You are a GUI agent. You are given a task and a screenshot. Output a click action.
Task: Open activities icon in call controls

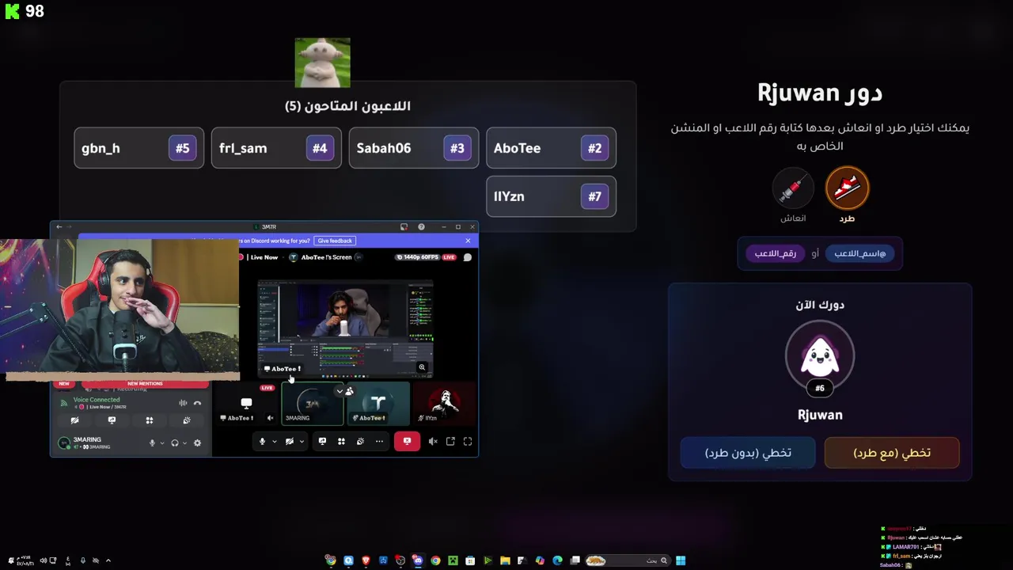[341, 442]
